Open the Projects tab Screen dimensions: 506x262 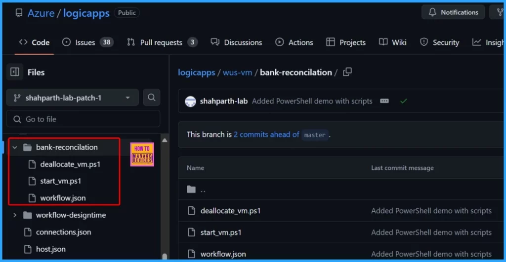pos(345,42)
